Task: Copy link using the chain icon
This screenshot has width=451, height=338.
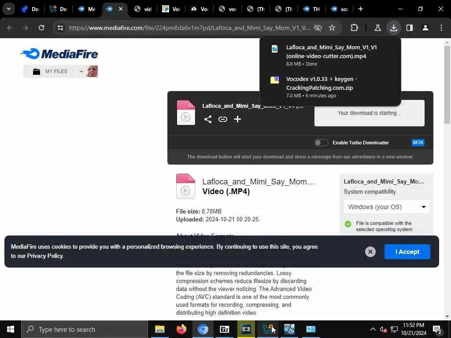Action: tap(222, 119)
